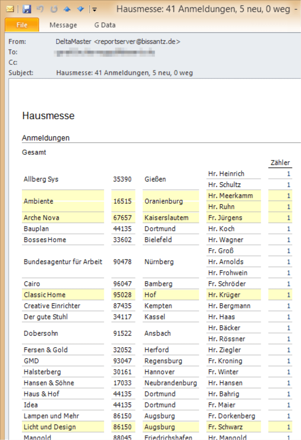The width and height of the screenshot is (301, 440).
Task: Click postal code 95028
Action: 122,295
